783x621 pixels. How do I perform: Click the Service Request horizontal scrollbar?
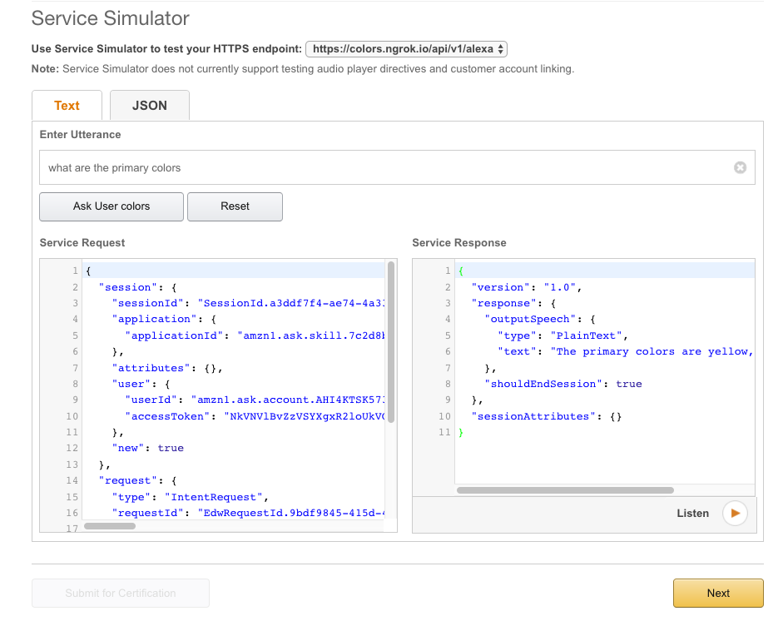tap(110, 525)
